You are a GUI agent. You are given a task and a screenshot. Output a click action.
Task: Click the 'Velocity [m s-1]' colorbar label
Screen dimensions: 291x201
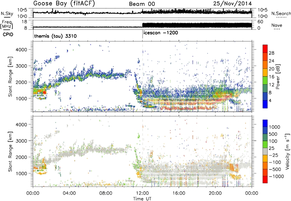(x=287, y=152)
